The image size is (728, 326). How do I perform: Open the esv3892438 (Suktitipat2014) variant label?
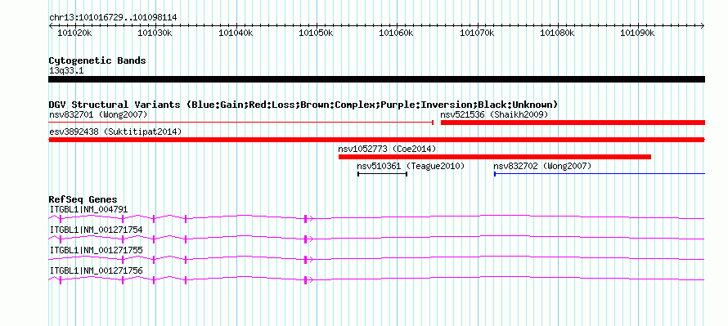point(115,132)
